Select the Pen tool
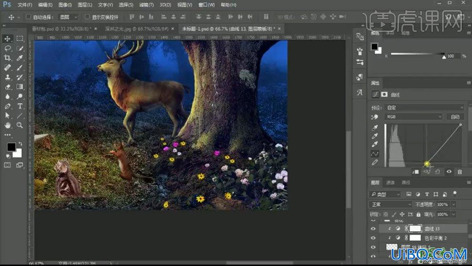Screen dimensions: 472x266 pos(7,106)
